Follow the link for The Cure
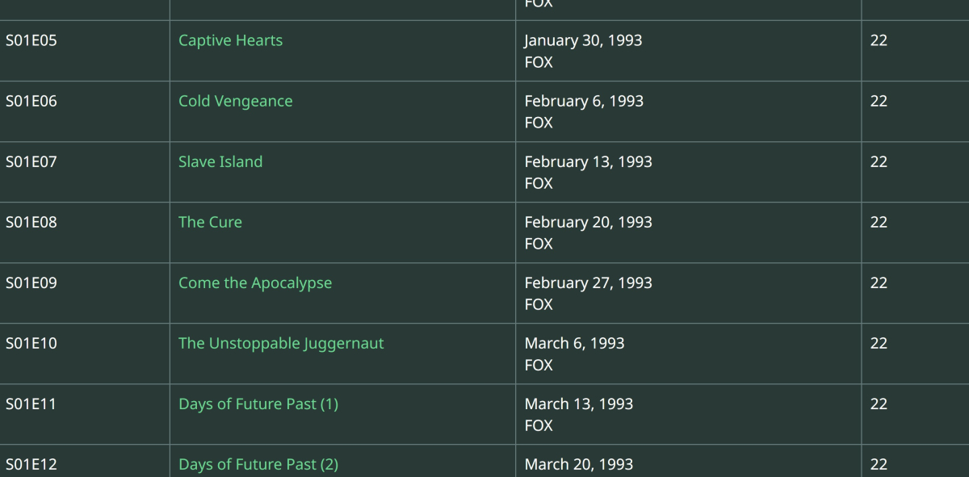The height and width of the screenshot is (477, 969). 210,222
